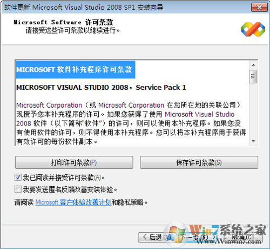Click the 打印许可条款(P) button
270x249 pixels.
tap(74, 162)
